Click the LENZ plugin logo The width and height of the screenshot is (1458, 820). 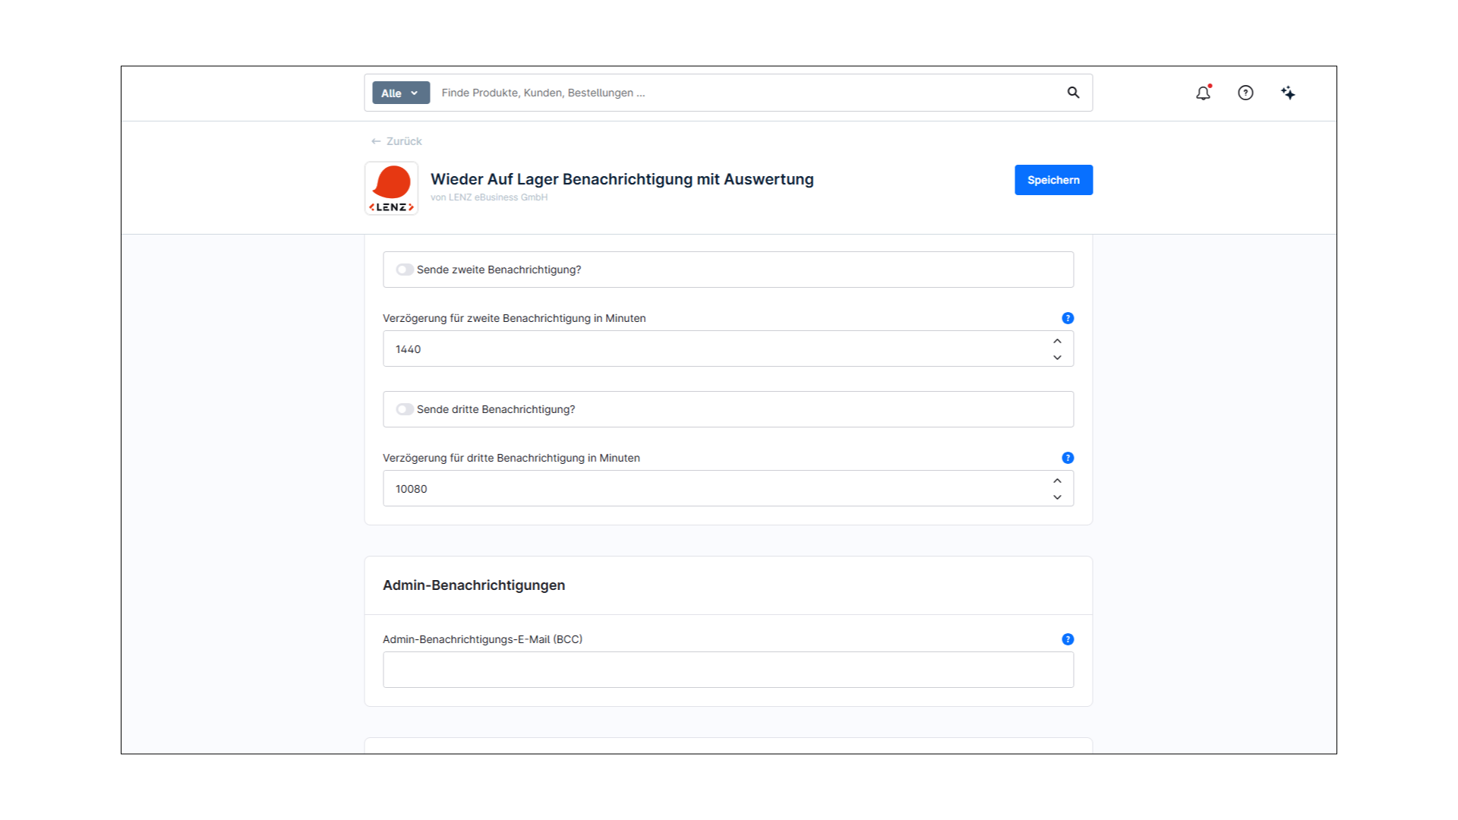391,188
